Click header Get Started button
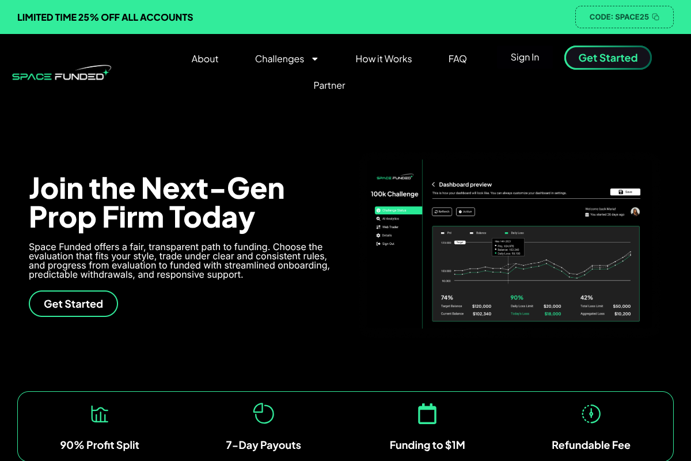Viewport: 691px width, 461px height. pyautogui.click(x=608, y=58)
